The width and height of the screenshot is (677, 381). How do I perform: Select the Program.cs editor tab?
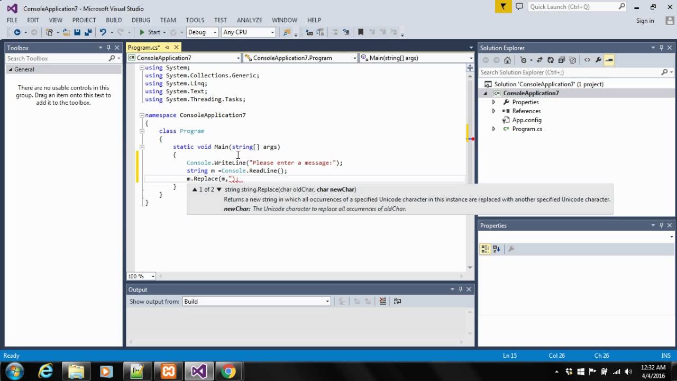click(x=143, y=48)
